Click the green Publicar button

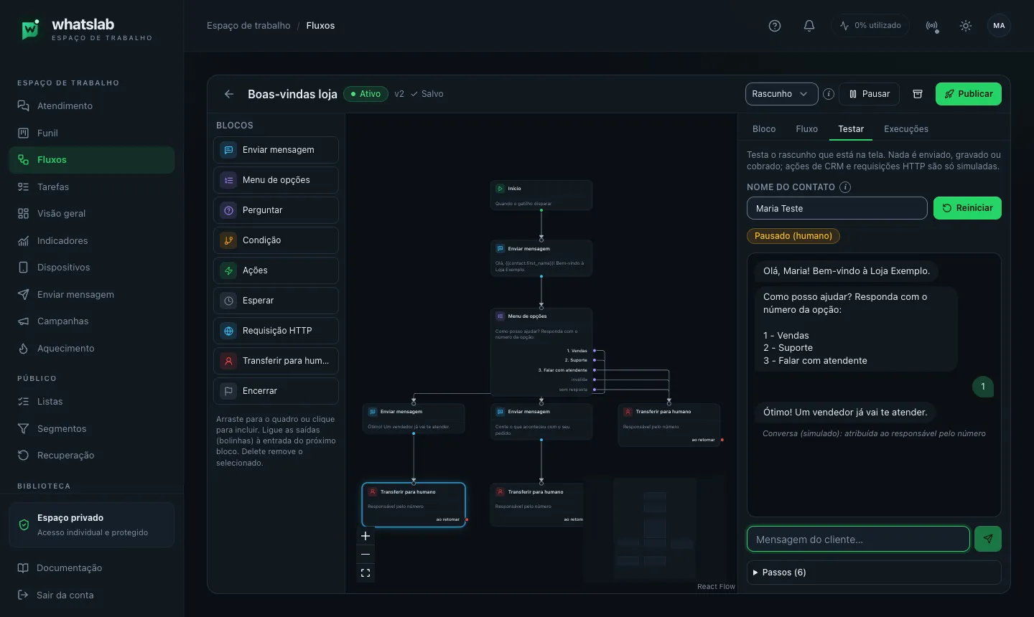(968, 94)
